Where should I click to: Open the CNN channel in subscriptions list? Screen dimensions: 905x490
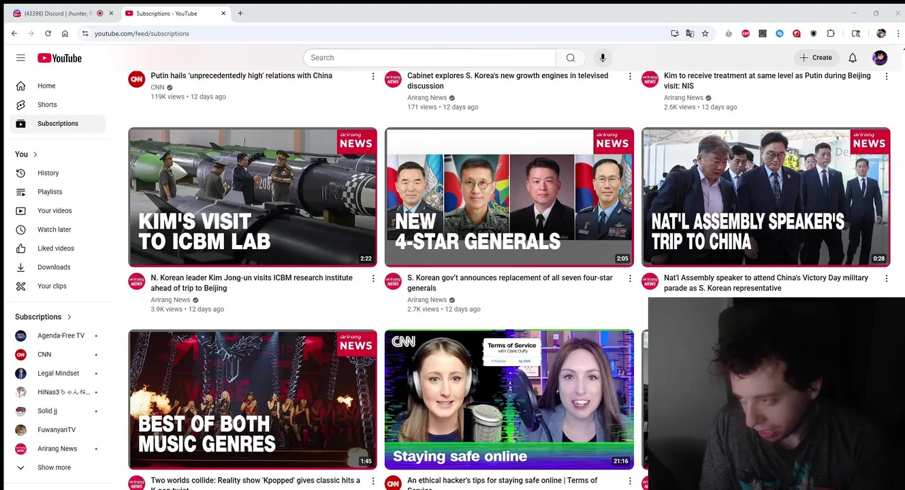click(59, 355)
